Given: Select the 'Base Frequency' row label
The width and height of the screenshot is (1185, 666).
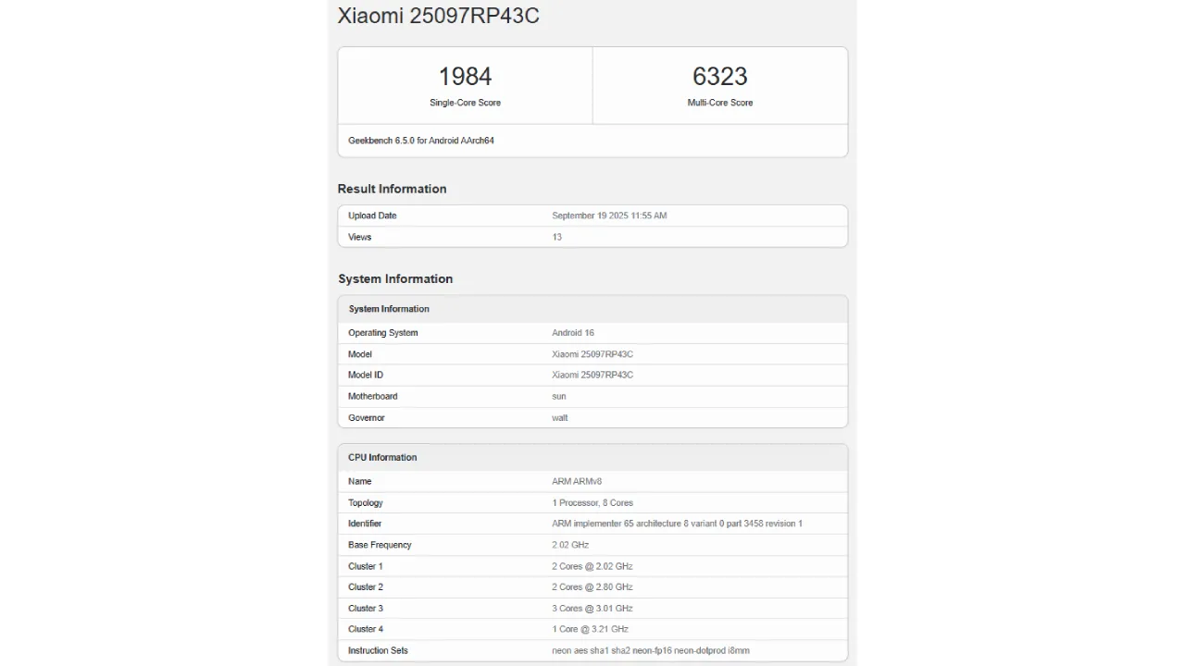Looking at the screenshot, I should coord(380,545).
